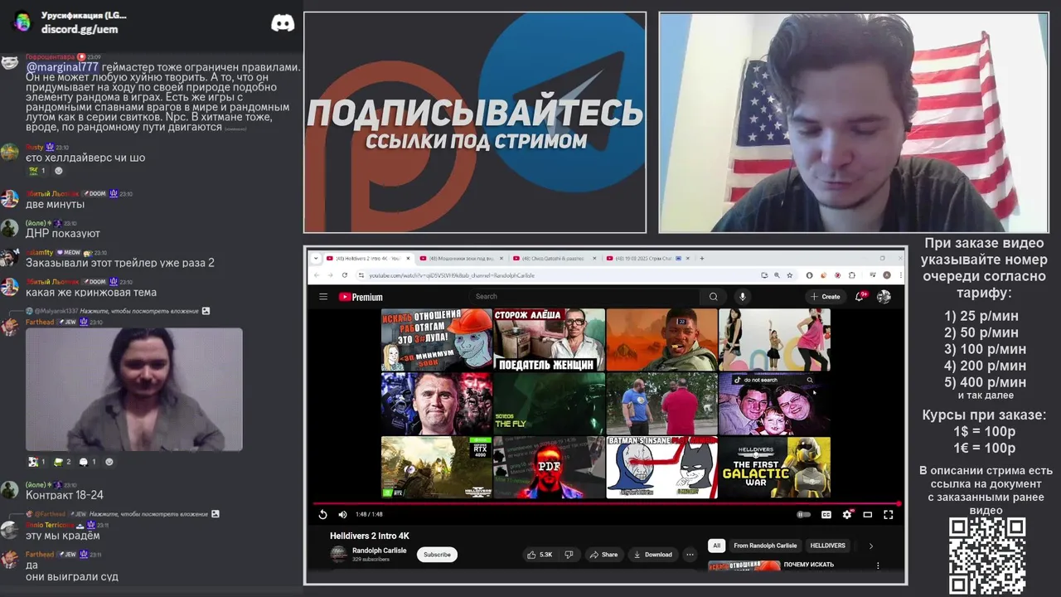Image resolution: width=1061 pixels, height=597 pixels.
Task: Click the Share button
Action: tap(603, 554)
